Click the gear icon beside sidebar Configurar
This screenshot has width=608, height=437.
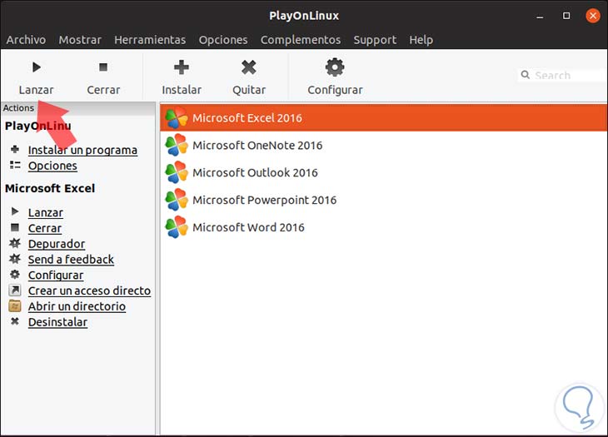(15, 275)
